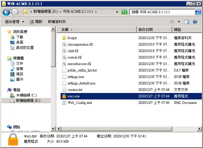Go back with the blue Back arrow
203x148 pixels.
click(x=6, y=12)
